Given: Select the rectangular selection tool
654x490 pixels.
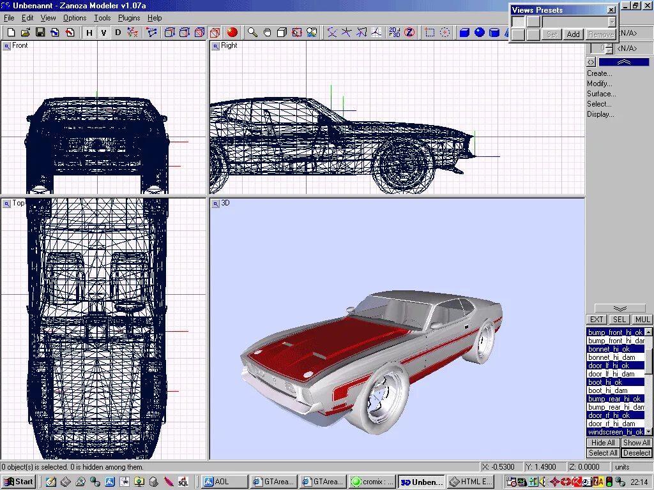Looking at the screenshot, I should pyautogui.click(x=430, y=33).
